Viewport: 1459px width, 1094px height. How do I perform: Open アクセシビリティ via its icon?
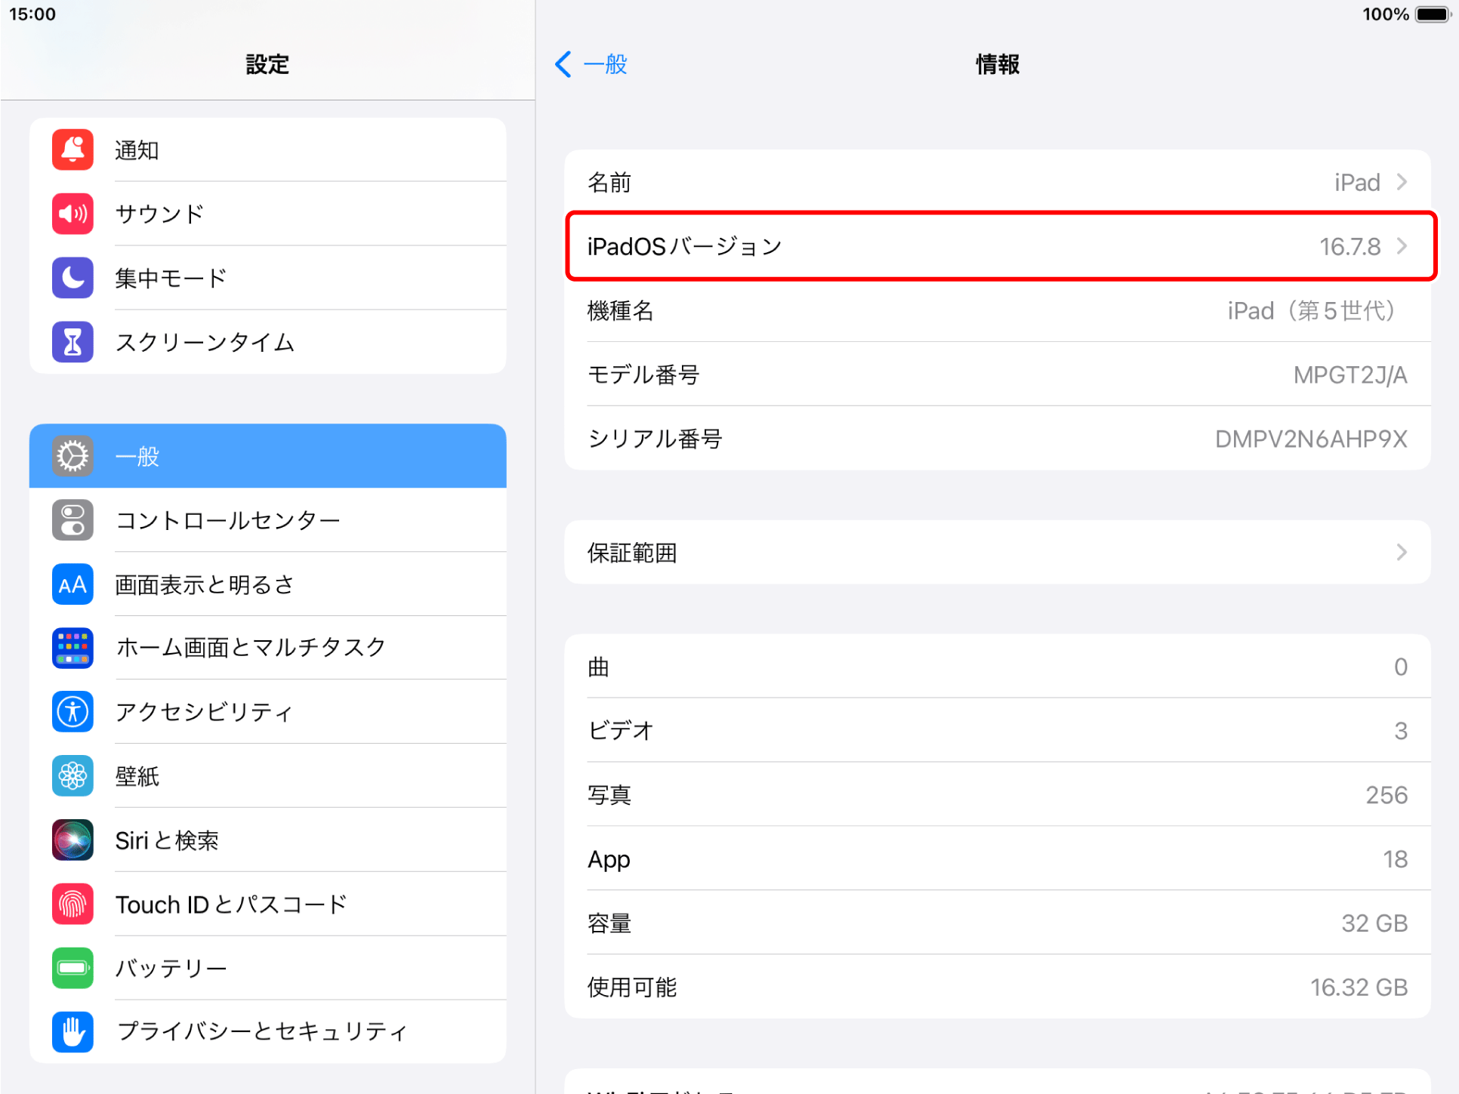click(x=72, y=712)
